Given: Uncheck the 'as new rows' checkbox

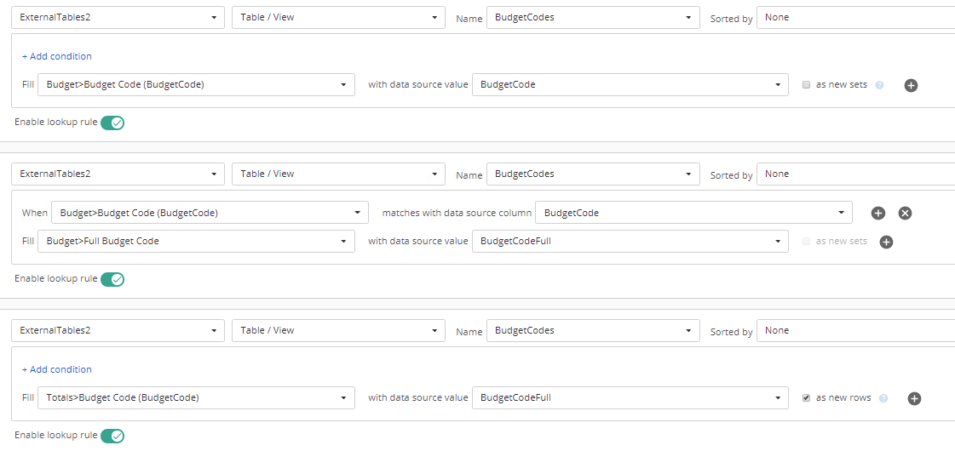Looking at the screenshot, I should click(807, 398).
